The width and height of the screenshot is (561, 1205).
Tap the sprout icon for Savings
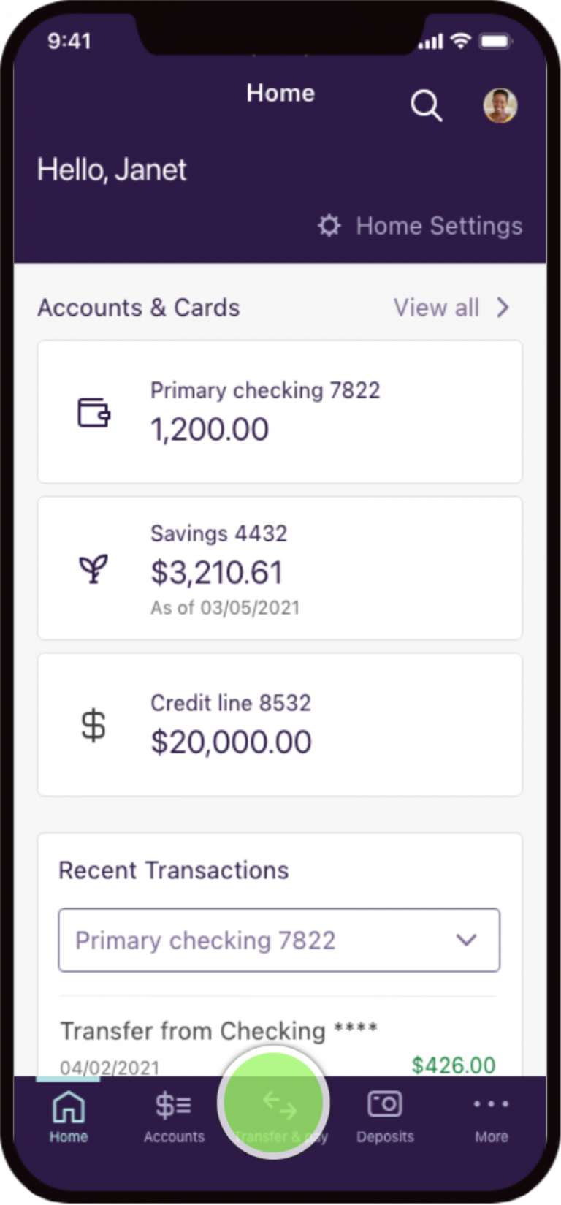click(93, 569)
